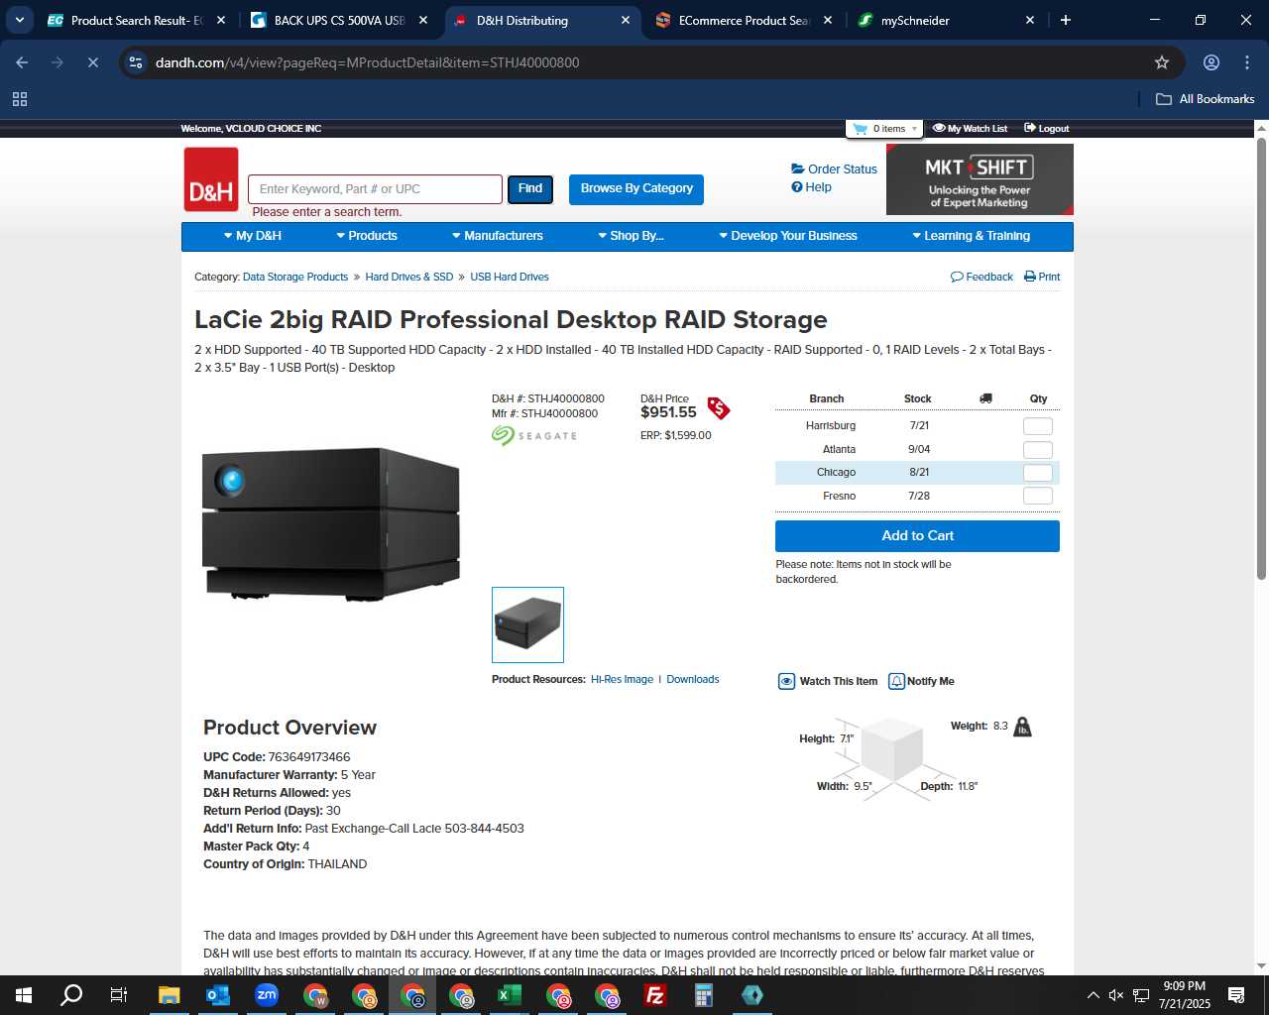This screenshot has height=1015, width=1269.
Task: Open Hi-Res Image link
Action: tap(622, 679)
